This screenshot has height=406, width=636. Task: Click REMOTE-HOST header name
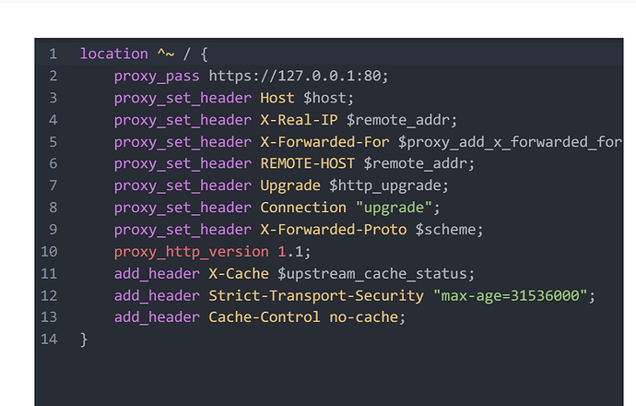tap(308, 163)
